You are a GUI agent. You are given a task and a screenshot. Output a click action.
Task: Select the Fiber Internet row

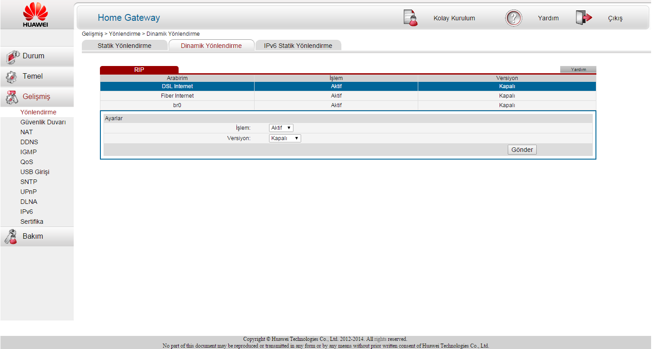click(348, 96)
